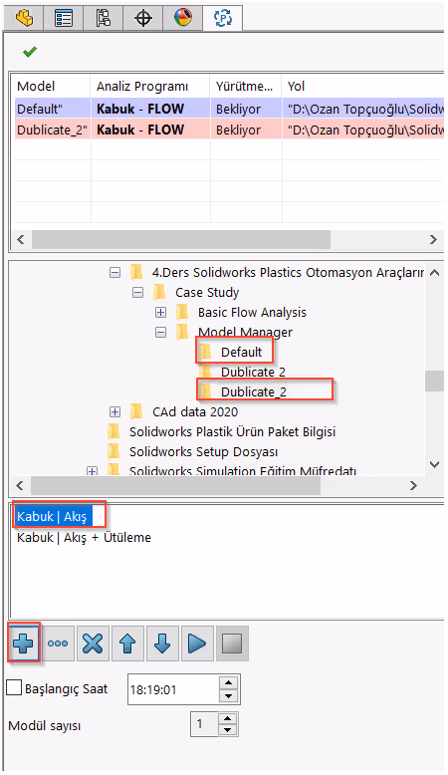Select the Case Study folder
Image resolution: width=448 pixels, height=775 pixels.
(207, 293)
